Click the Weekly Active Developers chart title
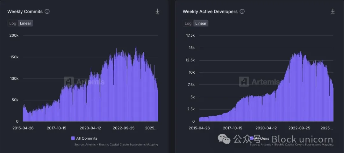The width and height of the screenshot is (344, 153). tap(210, 11)
